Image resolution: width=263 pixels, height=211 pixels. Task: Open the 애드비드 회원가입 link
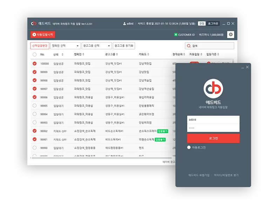click(199, 175)
